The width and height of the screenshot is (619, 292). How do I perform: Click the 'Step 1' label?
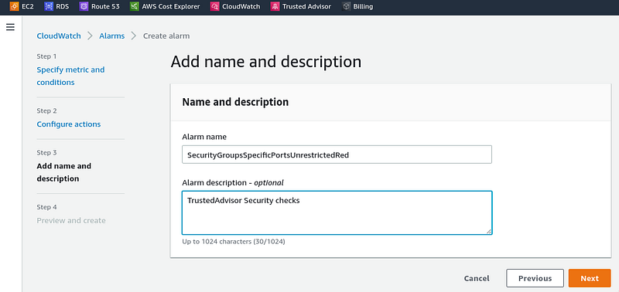coord(46,56)
